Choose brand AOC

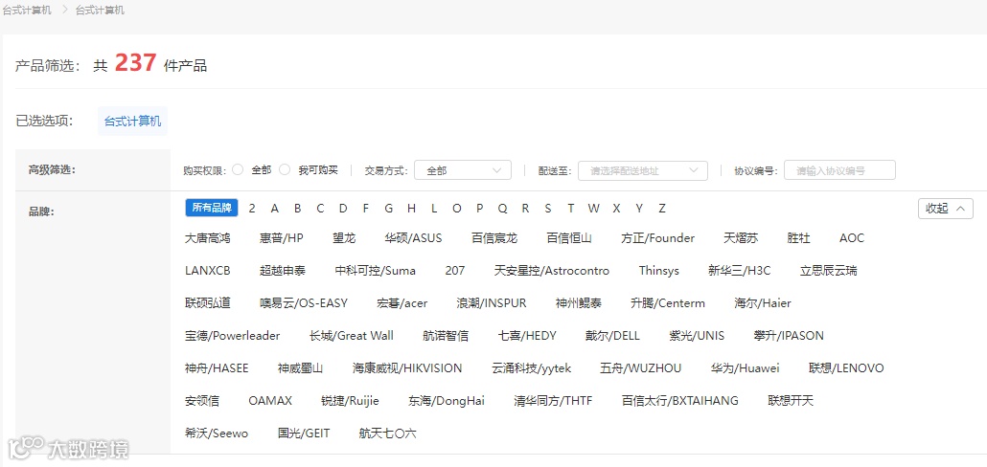tap(852, 238)
